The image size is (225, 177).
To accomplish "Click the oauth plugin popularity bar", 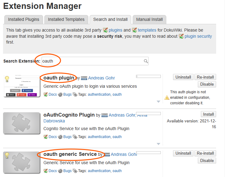I will [x=148, y=76].
